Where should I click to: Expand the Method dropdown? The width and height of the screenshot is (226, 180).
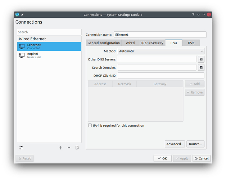point(161,51)
